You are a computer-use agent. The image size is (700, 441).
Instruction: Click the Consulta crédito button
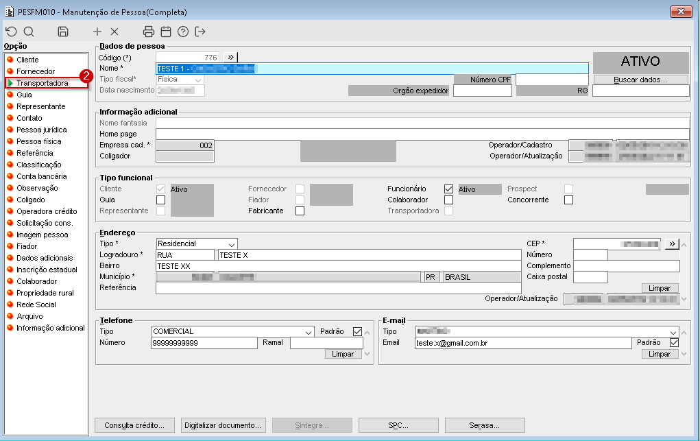click(x=134, y=425)
